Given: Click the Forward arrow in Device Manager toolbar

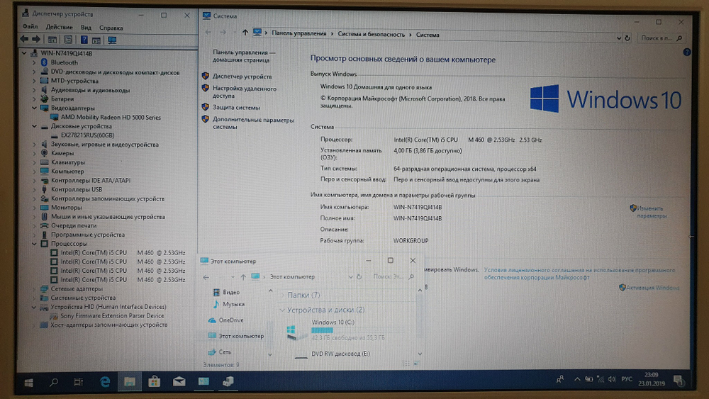Looking at the screenshot, I should (x=36, y=40).
